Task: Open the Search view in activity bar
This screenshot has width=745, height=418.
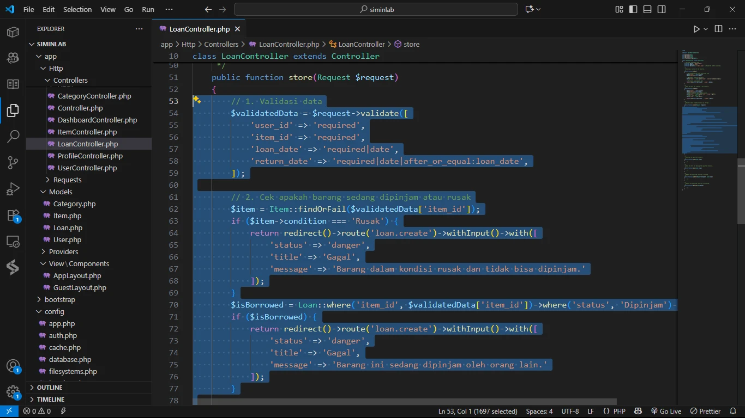Action: 13,136
